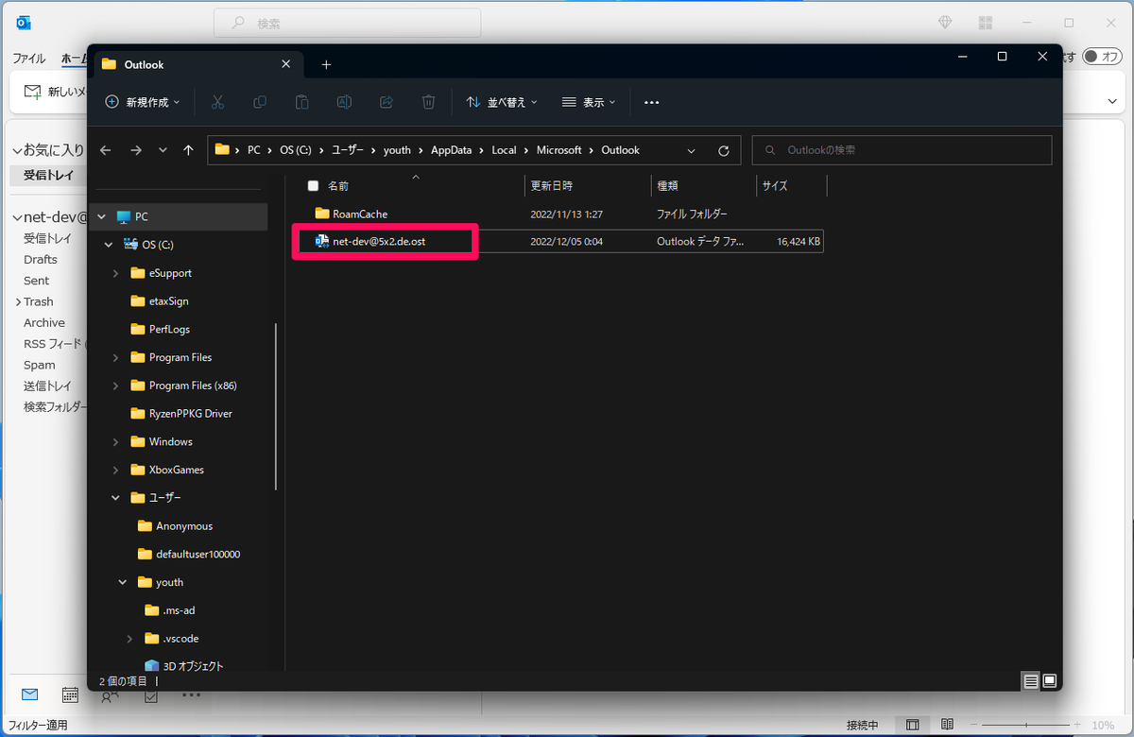
Task: Switch to details view icon in status bar
Action: coord(1030,680)
